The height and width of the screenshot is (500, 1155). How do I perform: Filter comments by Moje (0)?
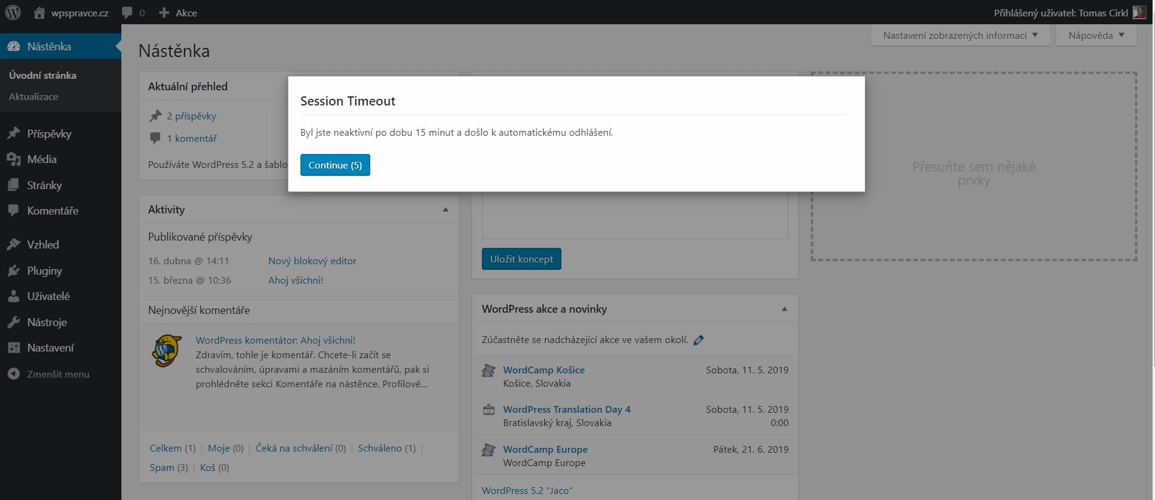click(x=226, y=448)
